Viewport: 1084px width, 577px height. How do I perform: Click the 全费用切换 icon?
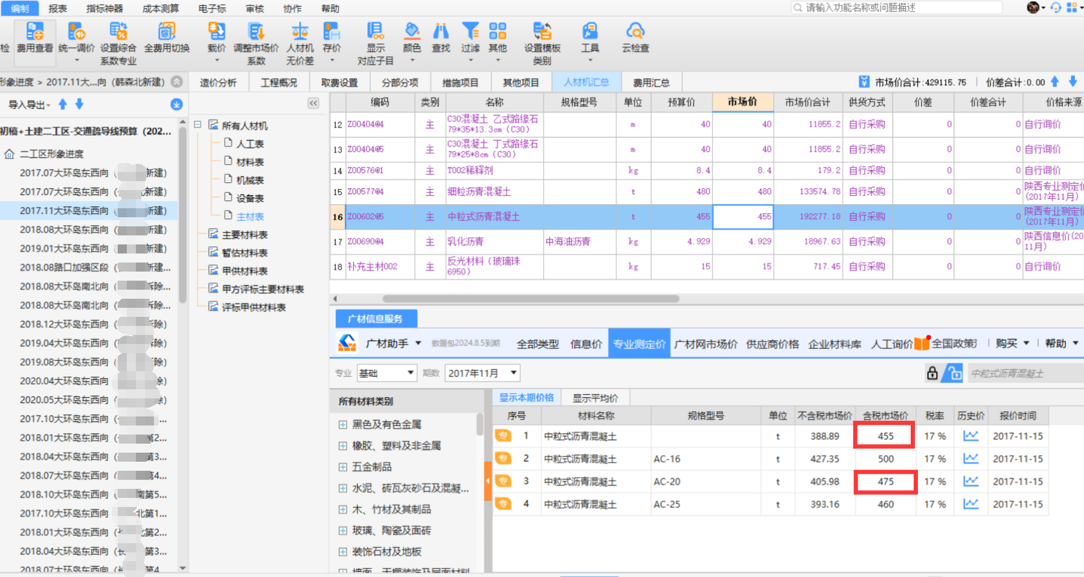tap(167, 38)
